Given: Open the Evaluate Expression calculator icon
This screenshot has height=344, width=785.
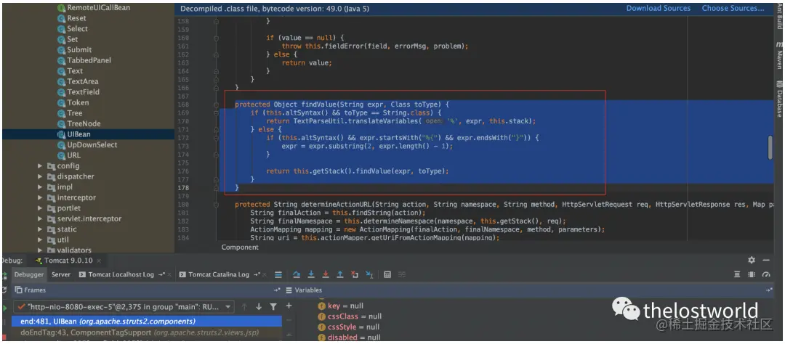Looking at the screenshot, I should (387, 274).
